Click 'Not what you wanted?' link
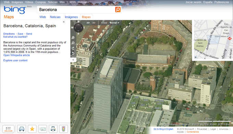Image resolution: width=233 pixels, height=134 pixels. [x=15, y=37]
